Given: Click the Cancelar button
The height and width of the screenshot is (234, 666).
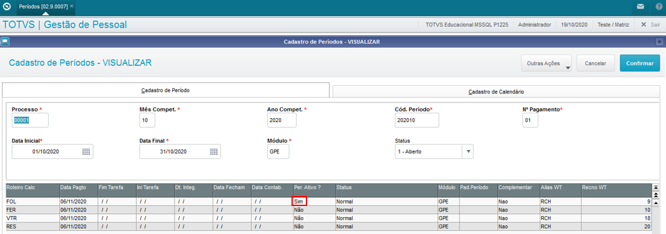Looking at the screenshot, I should 595,63.
